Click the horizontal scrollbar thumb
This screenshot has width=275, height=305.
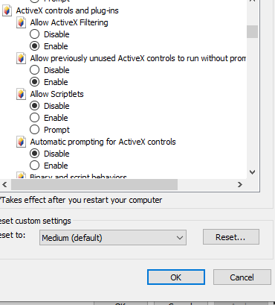[x=94, y=184]
